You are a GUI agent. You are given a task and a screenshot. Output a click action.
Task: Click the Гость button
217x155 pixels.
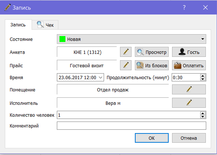click(x=189, y=52)
